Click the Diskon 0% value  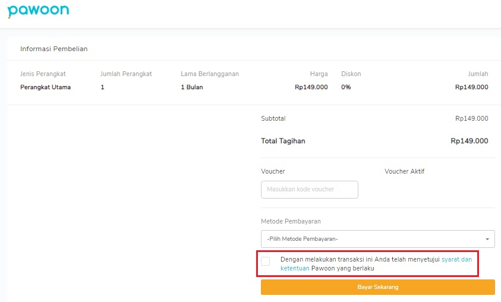pos(346,87)
